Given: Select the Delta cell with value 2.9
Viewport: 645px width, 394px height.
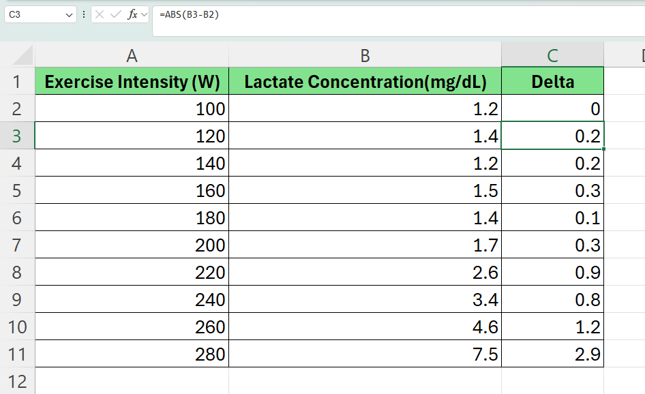Looking at the screenshot, I should [x=552, y=354].
